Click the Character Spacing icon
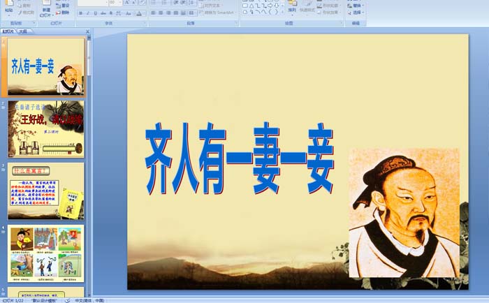 (119, 13)
